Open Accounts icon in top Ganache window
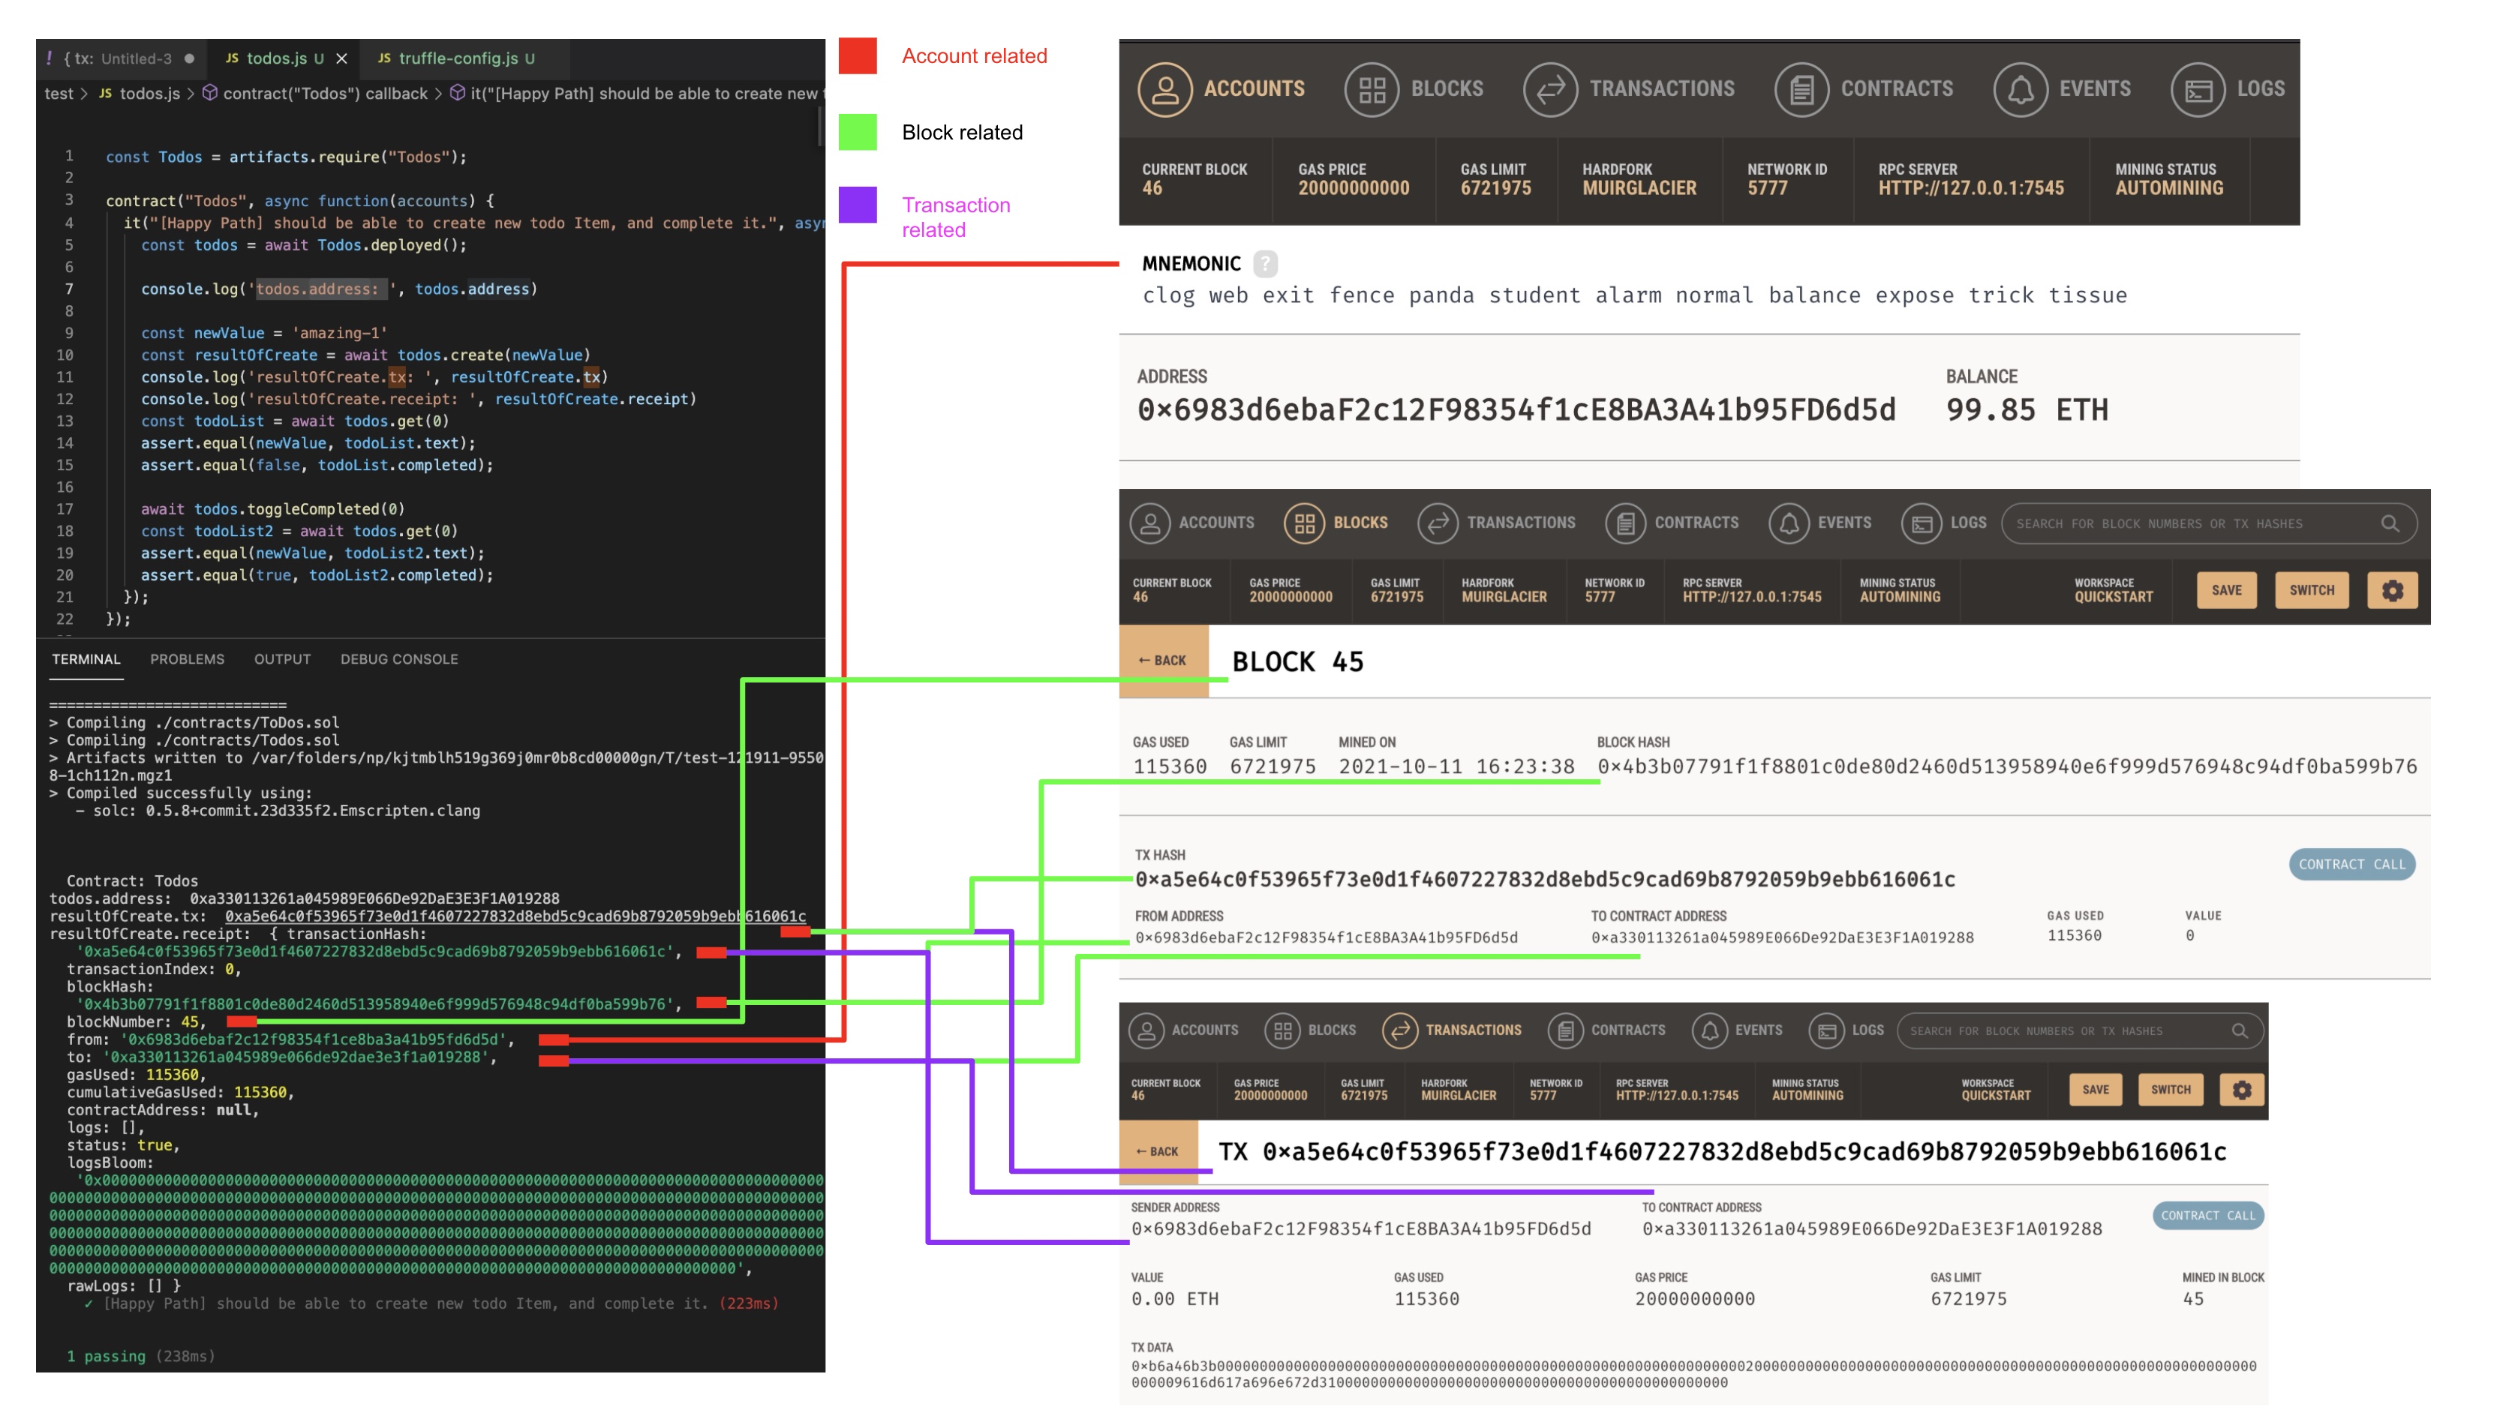The width and height of the screenshot is (2512, 1407). tap(1164, 88)
